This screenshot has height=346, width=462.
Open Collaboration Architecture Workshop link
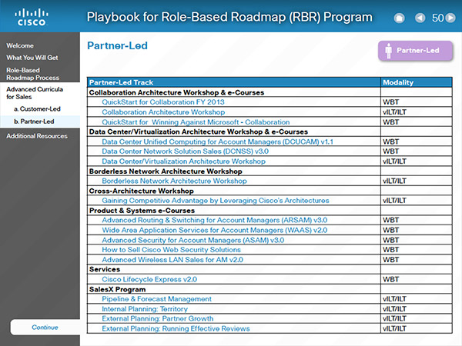click(163, 112)
